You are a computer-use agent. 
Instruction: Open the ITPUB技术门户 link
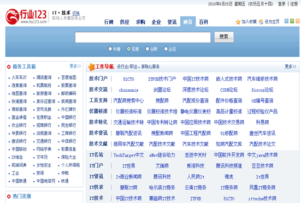point(162,79)
